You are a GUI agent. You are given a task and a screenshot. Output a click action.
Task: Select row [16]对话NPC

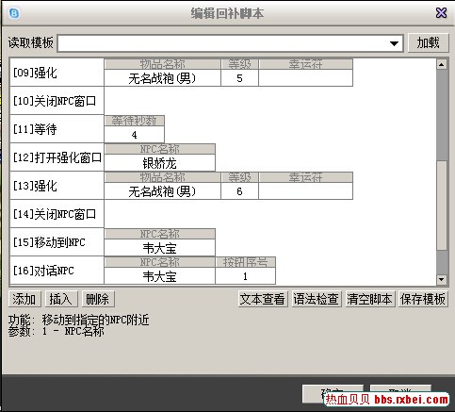pyautogui.click(x=57, y=271)
